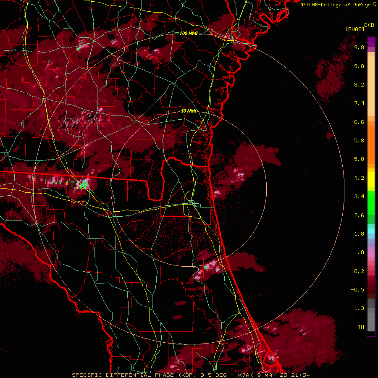Screen dimensions: 378x378
Task: Click the 7.4 value on the color scale
Action: pos(359,103)
